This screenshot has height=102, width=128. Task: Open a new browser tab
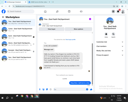[x=53, y=2]
